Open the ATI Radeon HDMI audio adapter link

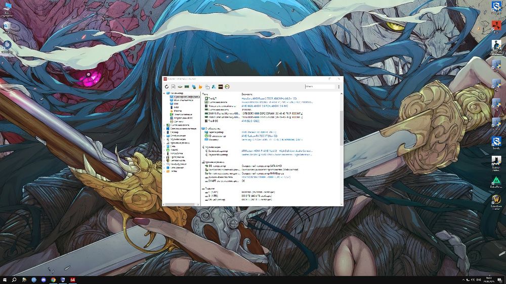tap(277, 151)
